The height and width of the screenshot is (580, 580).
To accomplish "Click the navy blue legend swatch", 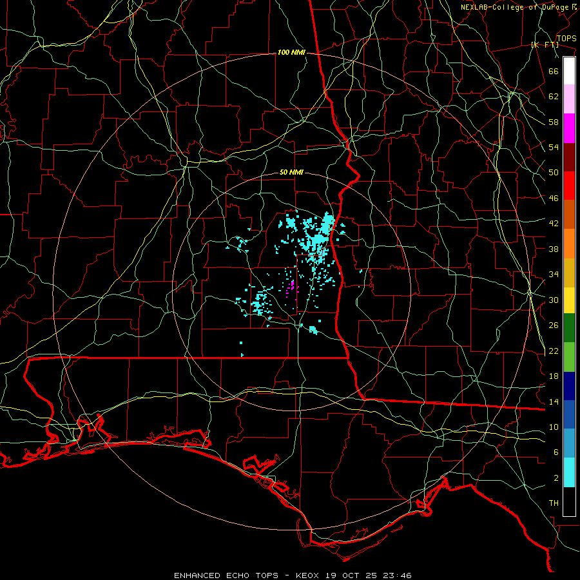I will click(x=569, y=386).
